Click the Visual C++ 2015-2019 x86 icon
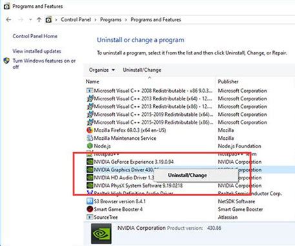 pyautogui.click(x=90, y=122)
